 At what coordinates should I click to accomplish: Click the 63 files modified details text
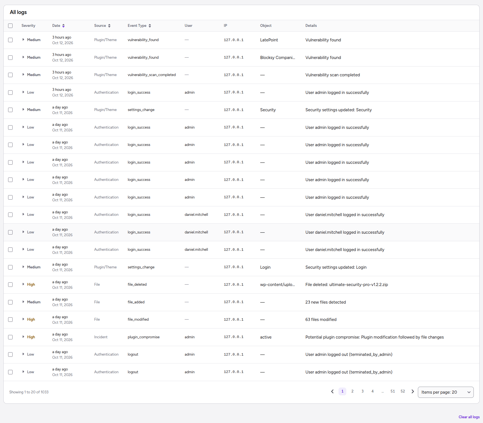(x=321, y=320)
